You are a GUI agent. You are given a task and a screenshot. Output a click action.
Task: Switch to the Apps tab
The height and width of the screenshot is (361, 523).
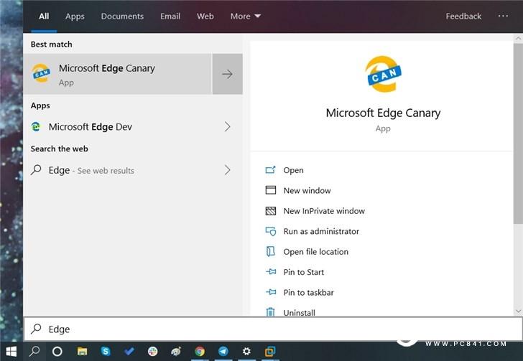tap(75, 16)
